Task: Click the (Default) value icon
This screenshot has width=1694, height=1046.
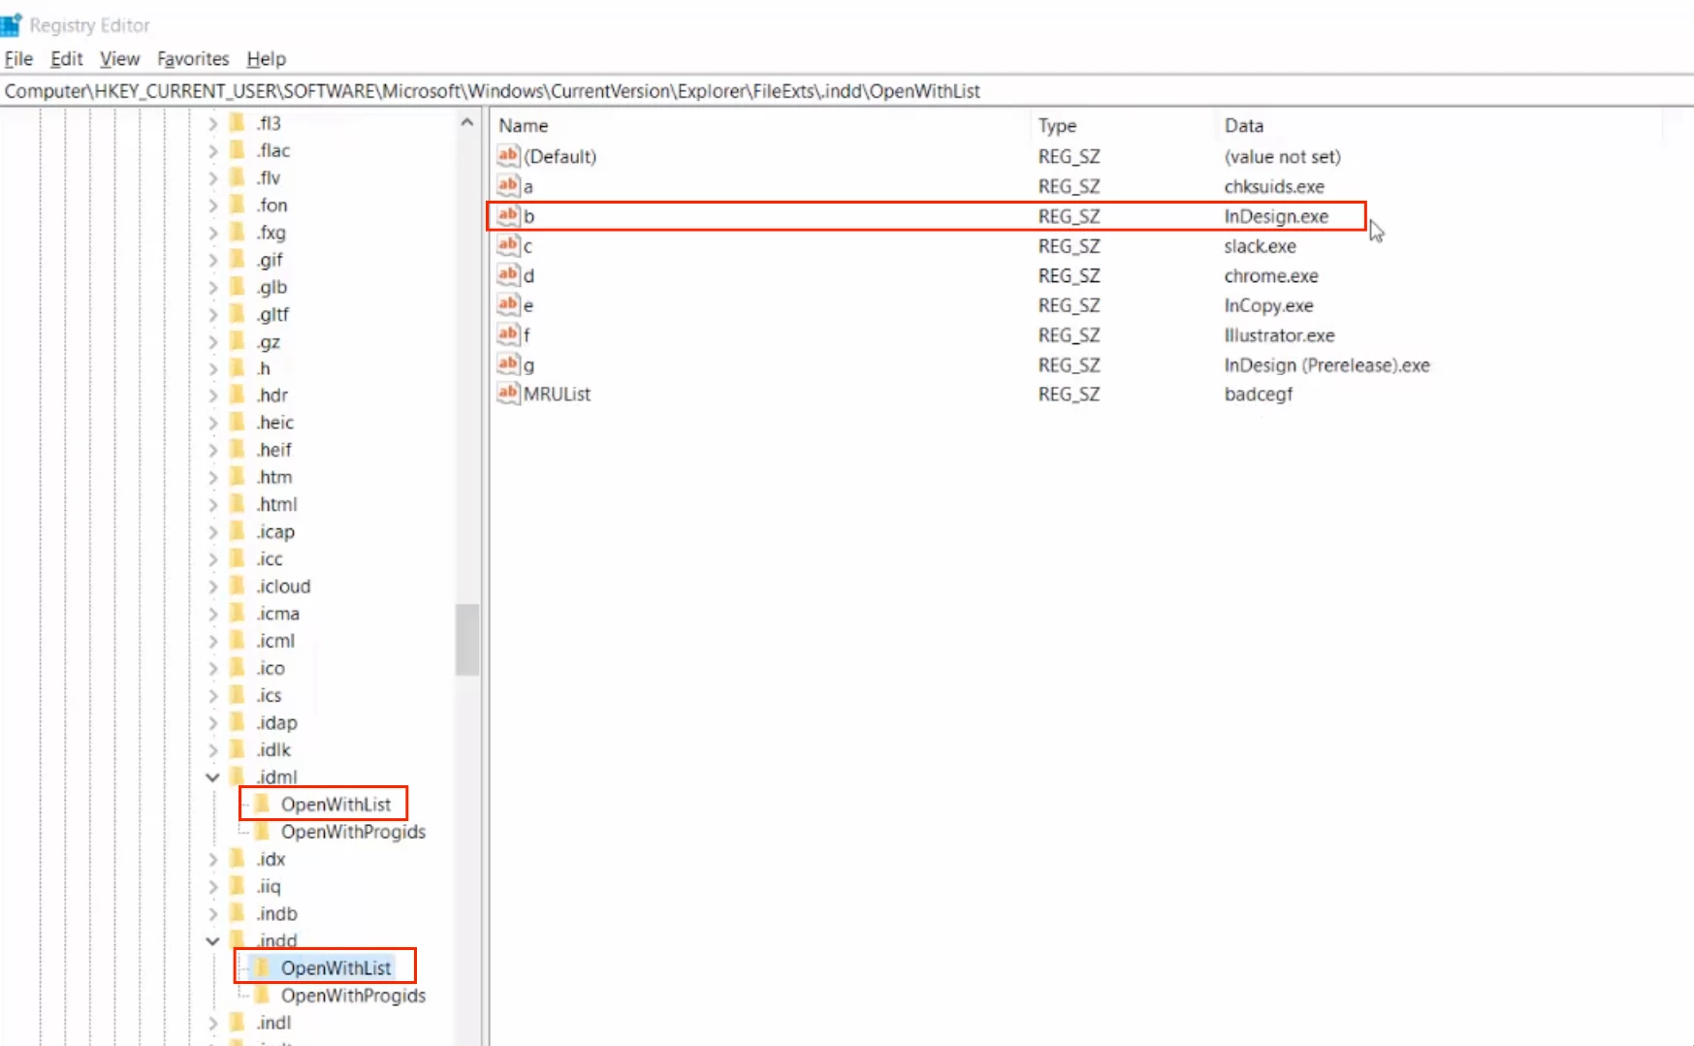Action: [x=508, y=155]
